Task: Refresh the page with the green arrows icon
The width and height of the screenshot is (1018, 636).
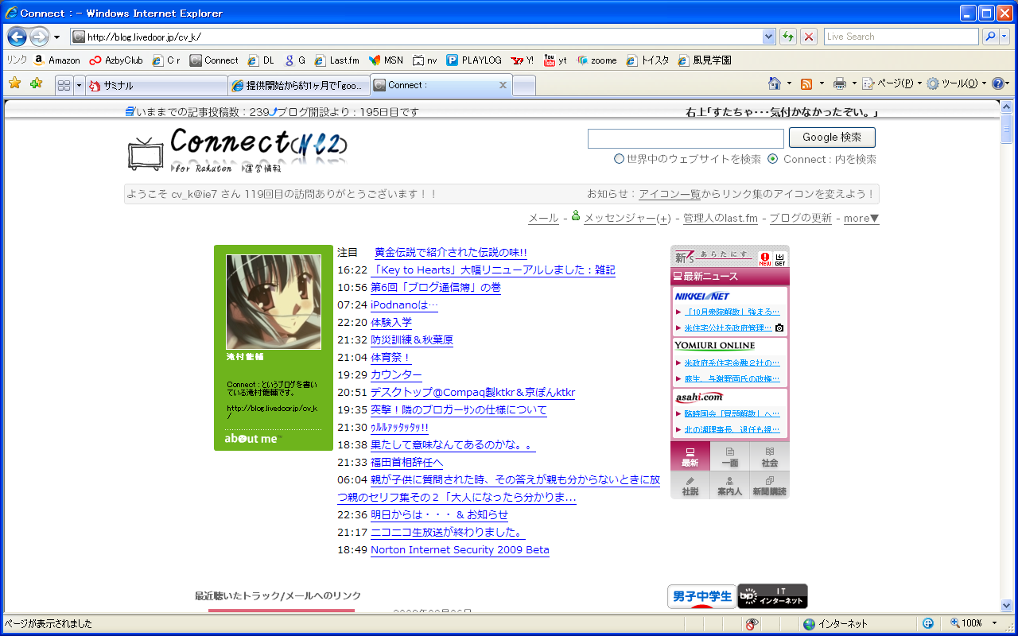Action: [x=787, y=37]
